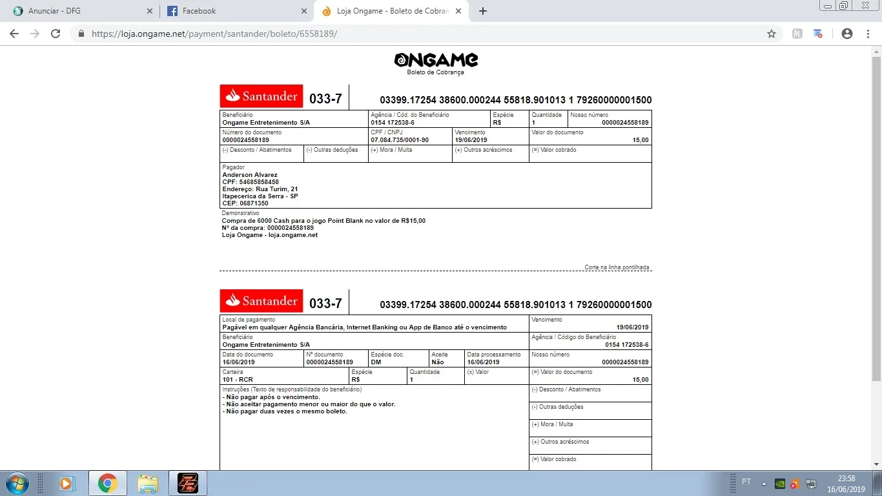Viewport: 882px width, 496px height.
Task: Click the CPF: 54685858458 line
Action: (x=251, y=182)
